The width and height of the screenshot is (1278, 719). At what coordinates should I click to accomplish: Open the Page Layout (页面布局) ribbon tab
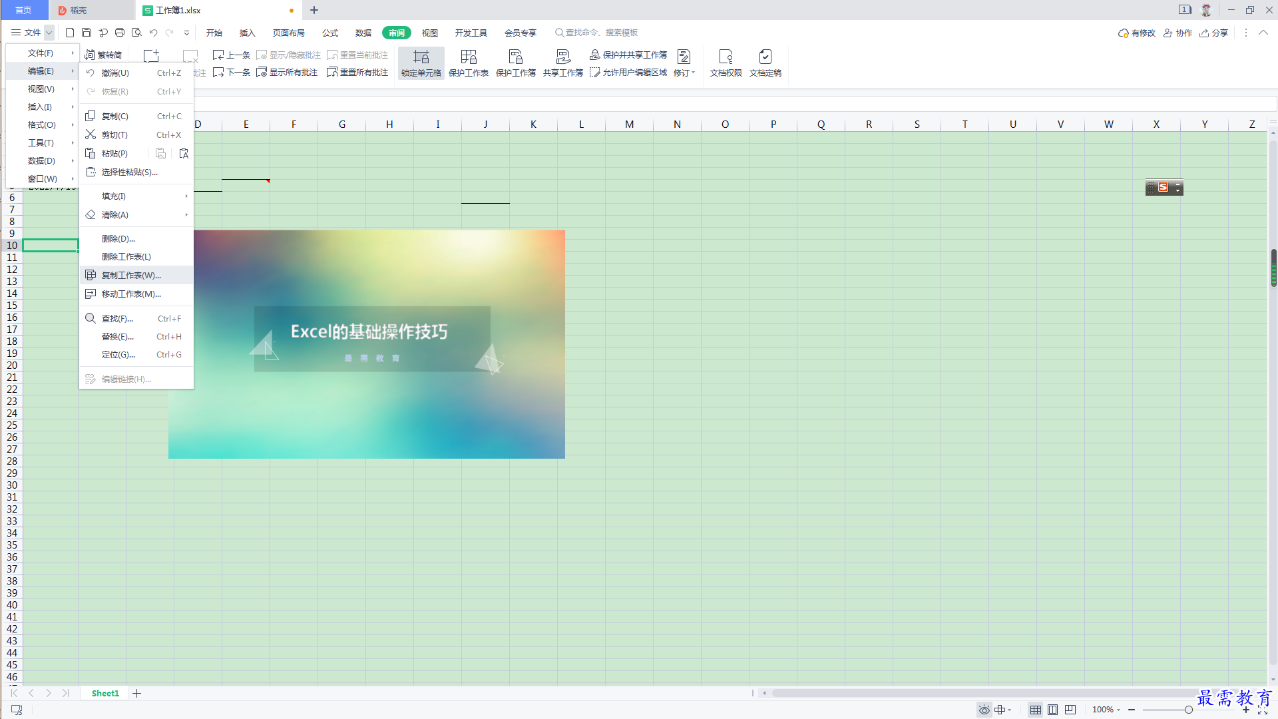(288, 33)
